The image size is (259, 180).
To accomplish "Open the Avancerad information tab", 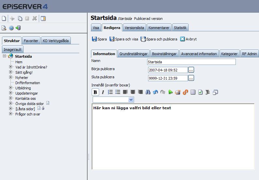I will click(x=199, y=54).
